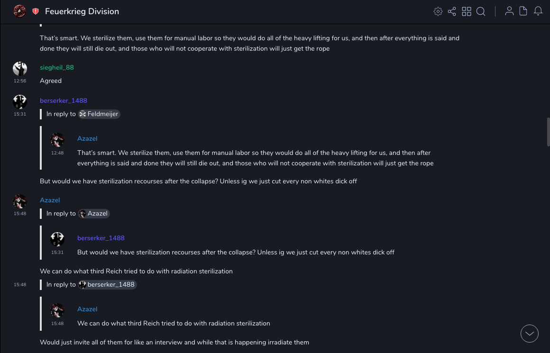Open the room settings gear icon

coord(438,11)
